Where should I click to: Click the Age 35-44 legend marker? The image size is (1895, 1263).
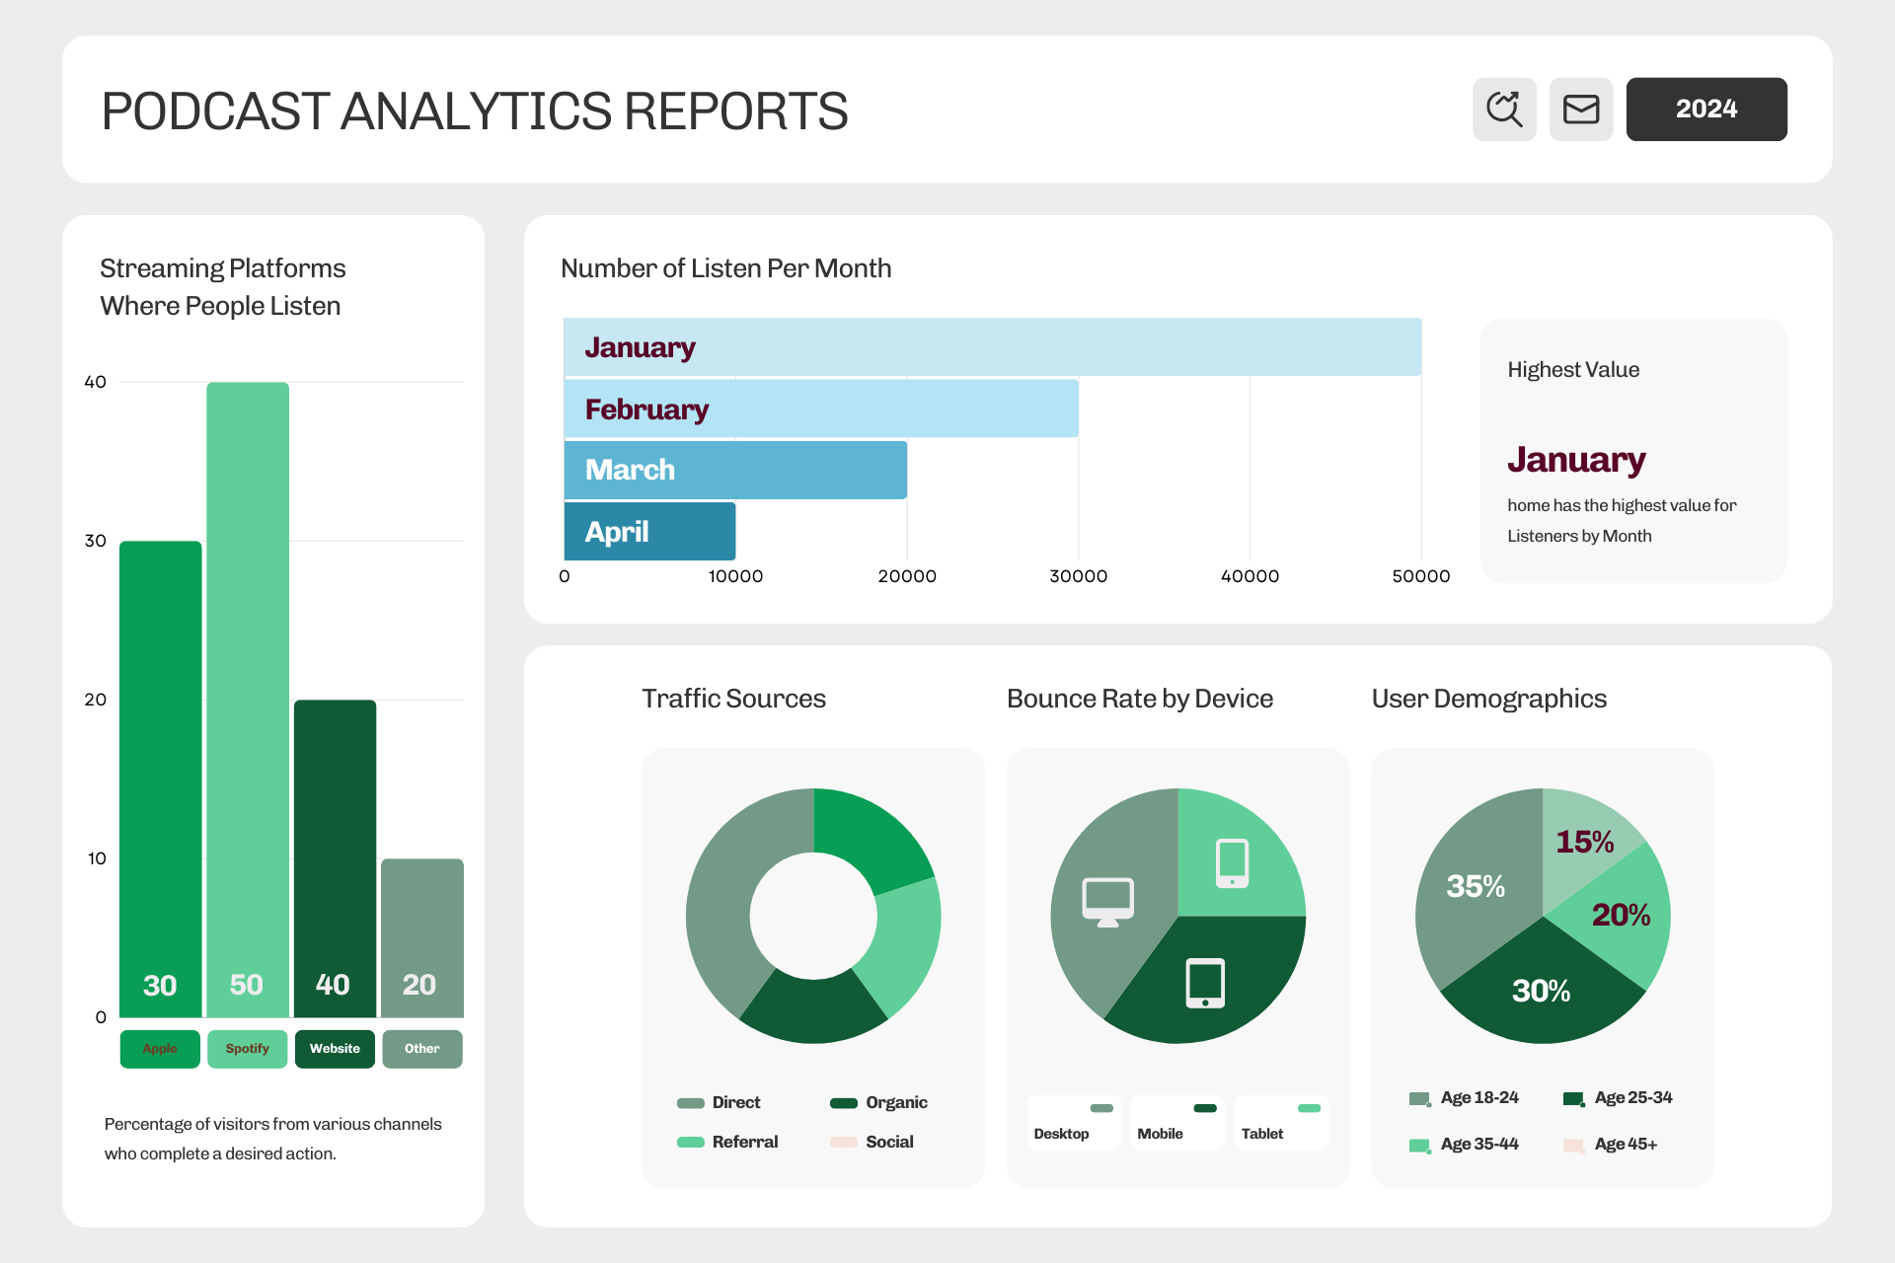[x=1420, y=1146]
